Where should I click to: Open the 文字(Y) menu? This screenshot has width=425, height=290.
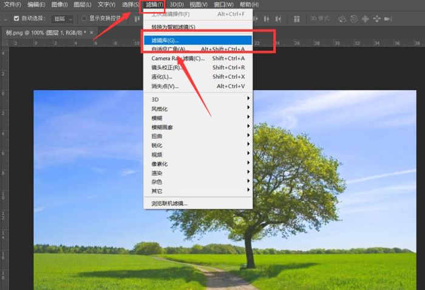click(106, 5)
